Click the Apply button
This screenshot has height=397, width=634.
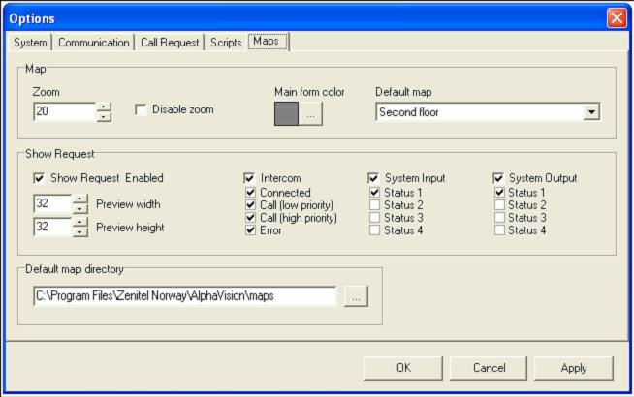click(573, 368)
